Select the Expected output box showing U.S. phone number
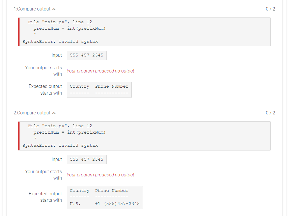Viewport: 289px width, 216px height. (x=105, y=197)
